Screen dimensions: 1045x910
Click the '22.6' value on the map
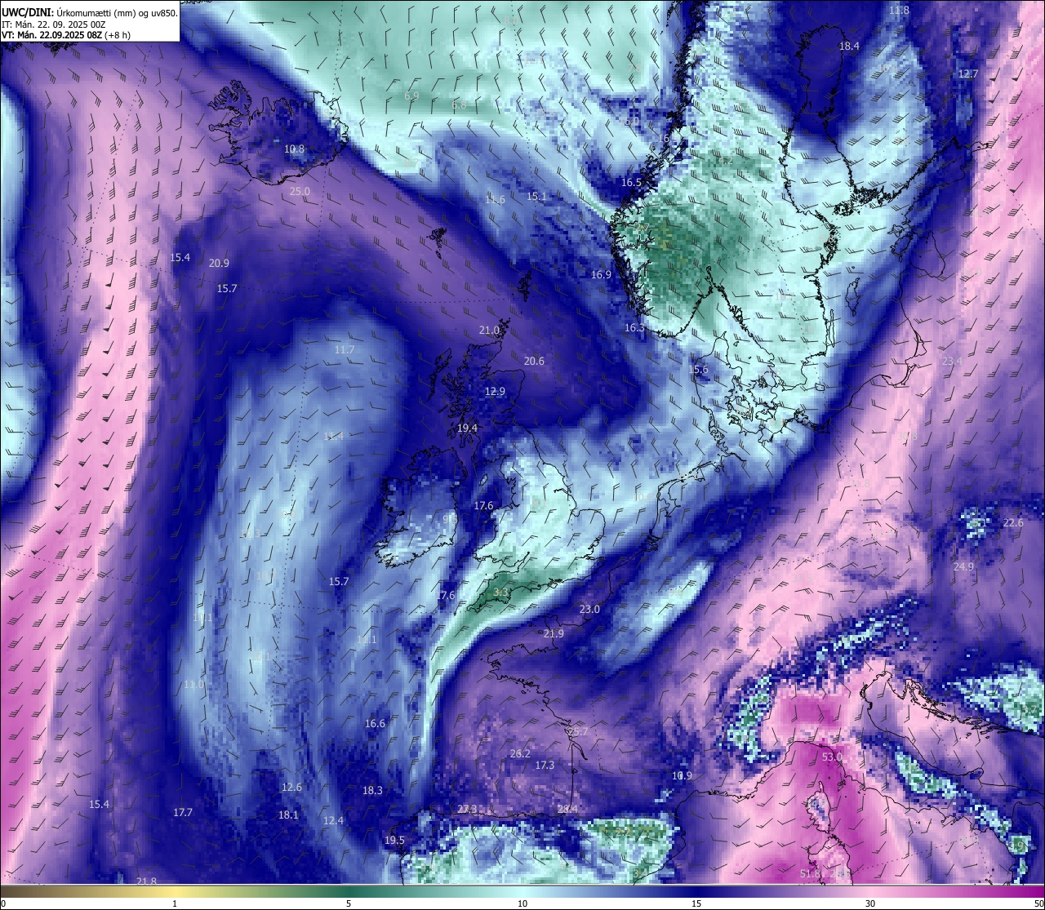[x=1013, y=523]
